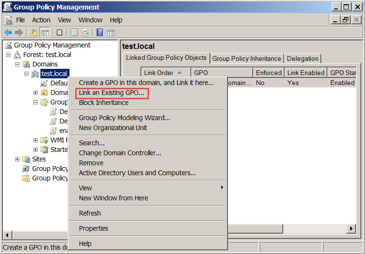Open the Window menu
Viewport: 365px width, 254px height.
pyautogui.click(x=90, y=20)
